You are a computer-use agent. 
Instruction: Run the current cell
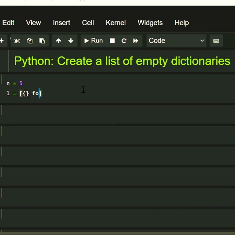tap(93, 40)
